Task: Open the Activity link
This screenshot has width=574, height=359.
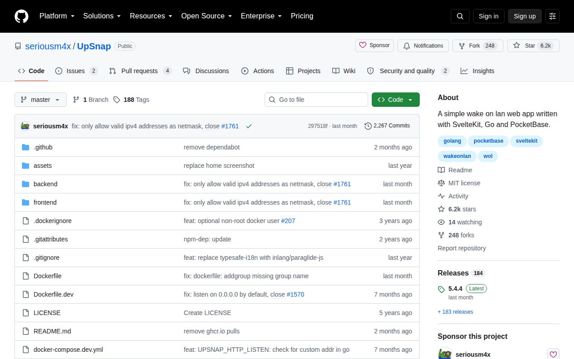Action: [453, 196]
